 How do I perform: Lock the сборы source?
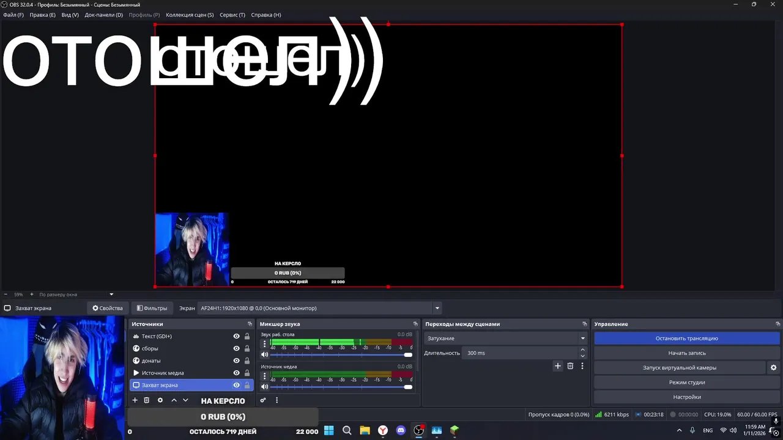(x=247, y=348)
